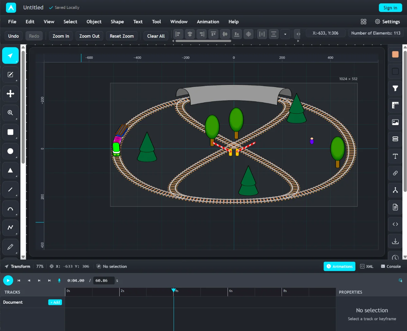
Task: Click the Export download icon
Action: click(x=395, y=241)
